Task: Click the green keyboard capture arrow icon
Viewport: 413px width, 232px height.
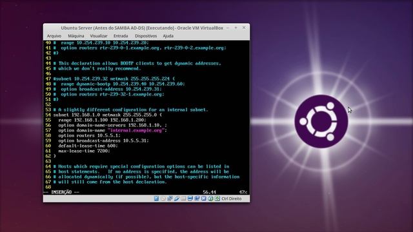Action: (217, 198)
